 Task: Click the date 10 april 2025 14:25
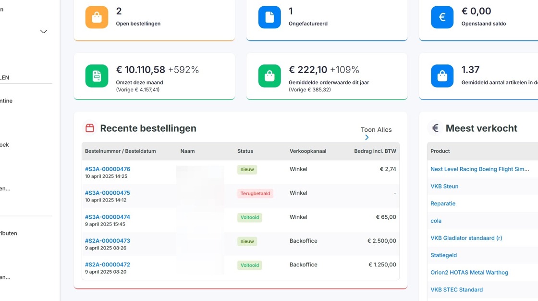tap(106, 176)
